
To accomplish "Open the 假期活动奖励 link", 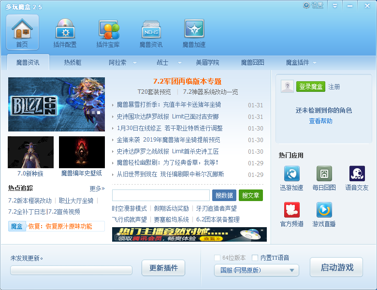I will coord(172,208).
